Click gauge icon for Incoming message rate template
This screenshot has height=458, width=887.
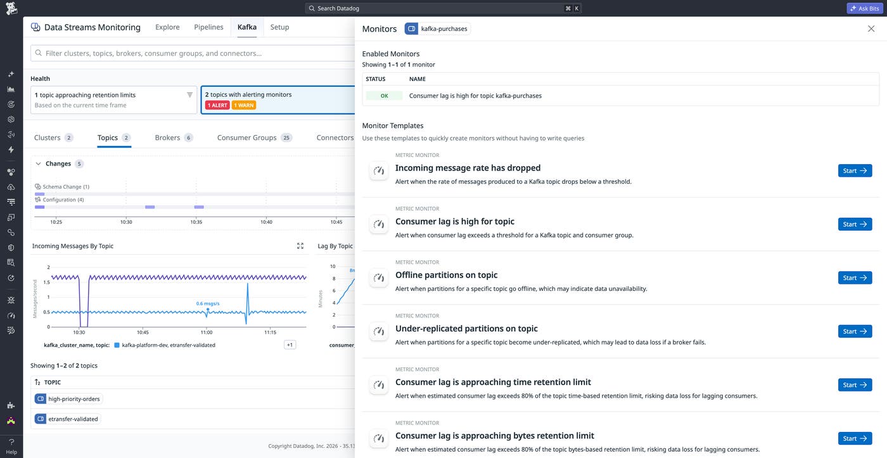click(379, 170)
